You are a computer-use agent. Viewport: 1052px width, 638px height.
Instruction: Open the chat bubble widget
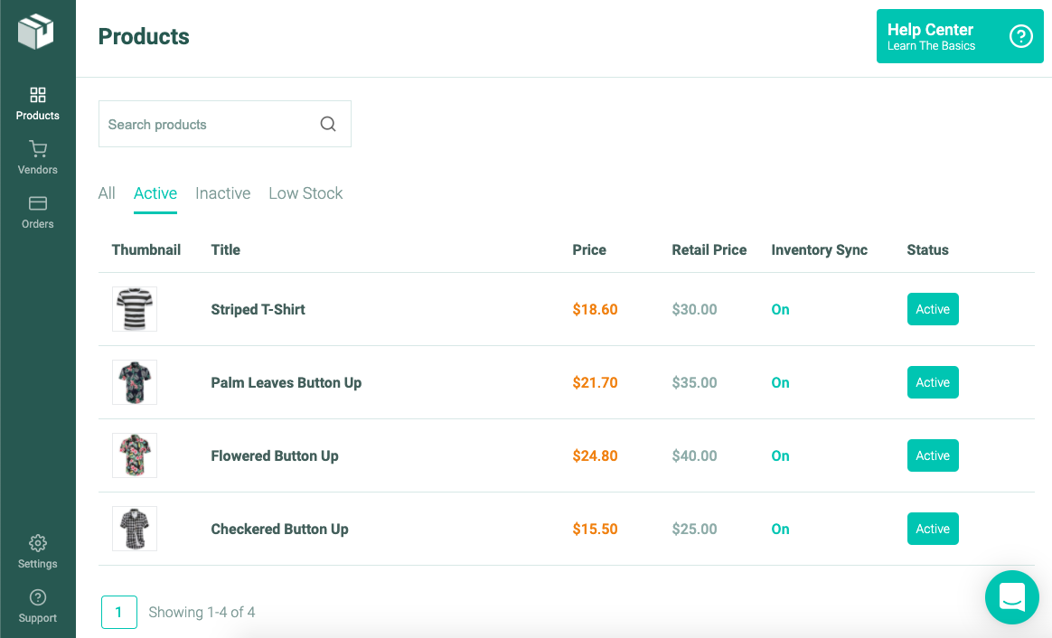pyautogui.click(x=1011, y=597)
